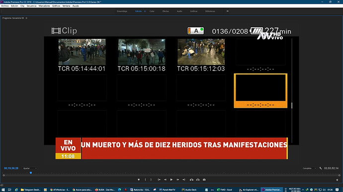The width and height of the screenshot is (343, 192).
Task: Open TMO Excel workbook in taskbar
Action: point(224,190)
